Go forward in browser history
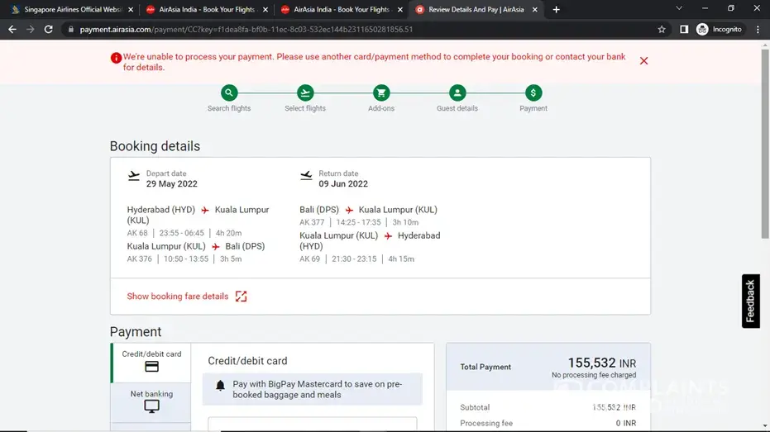 (31, 30)
